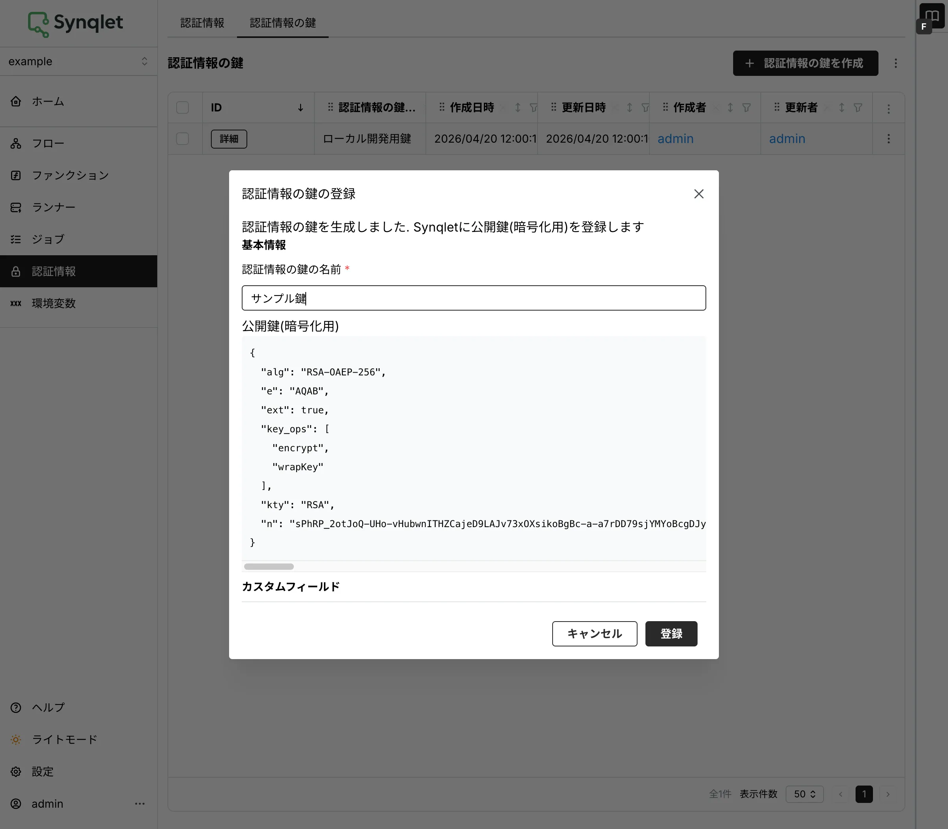Go to ファンクション page
This screenshot has height=829, width=948.
pos(79,175)
